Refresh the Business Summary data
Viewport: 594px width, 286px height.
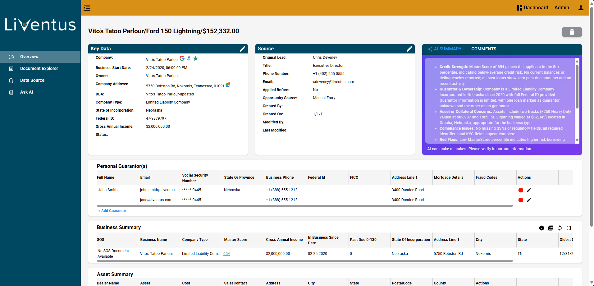point(560,228)
